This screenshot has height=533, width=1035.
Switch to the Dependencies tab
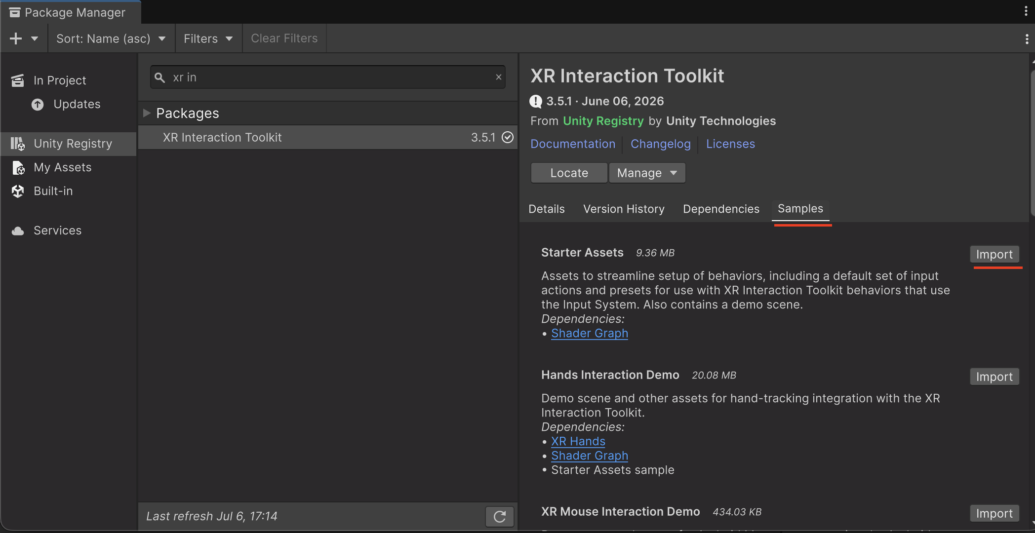[721, 209]
